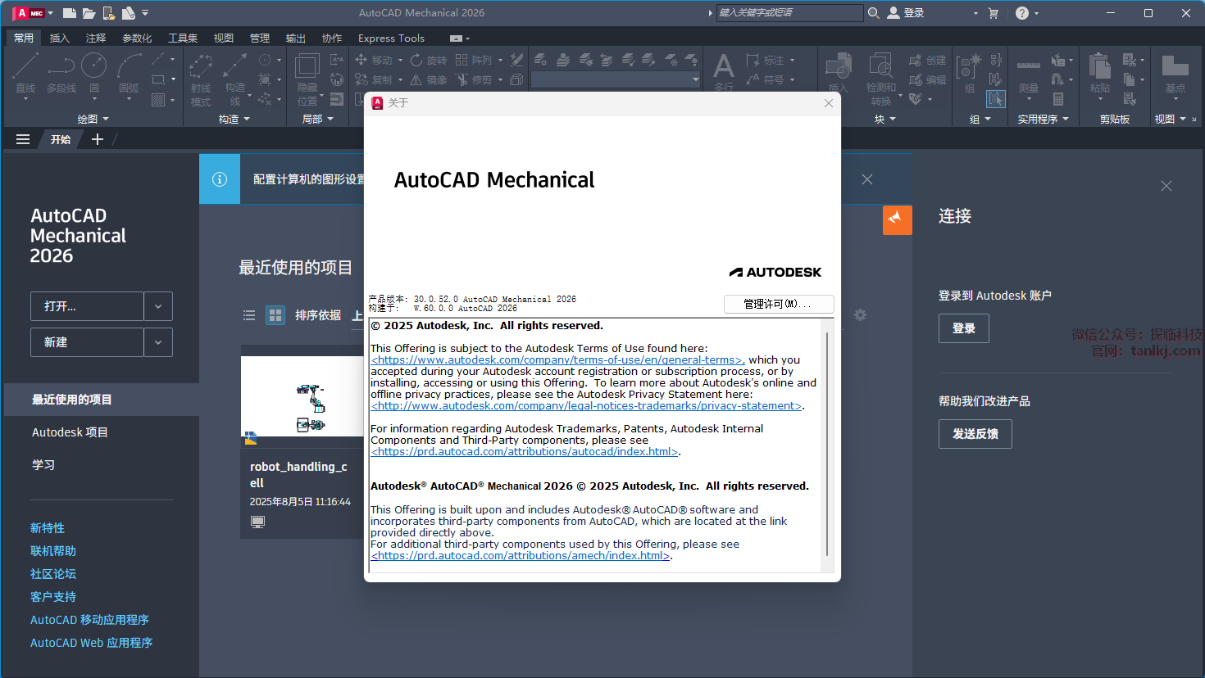Open the 插入 ribbon tab
Screen dimensions: 1205x678
(59, 38)
